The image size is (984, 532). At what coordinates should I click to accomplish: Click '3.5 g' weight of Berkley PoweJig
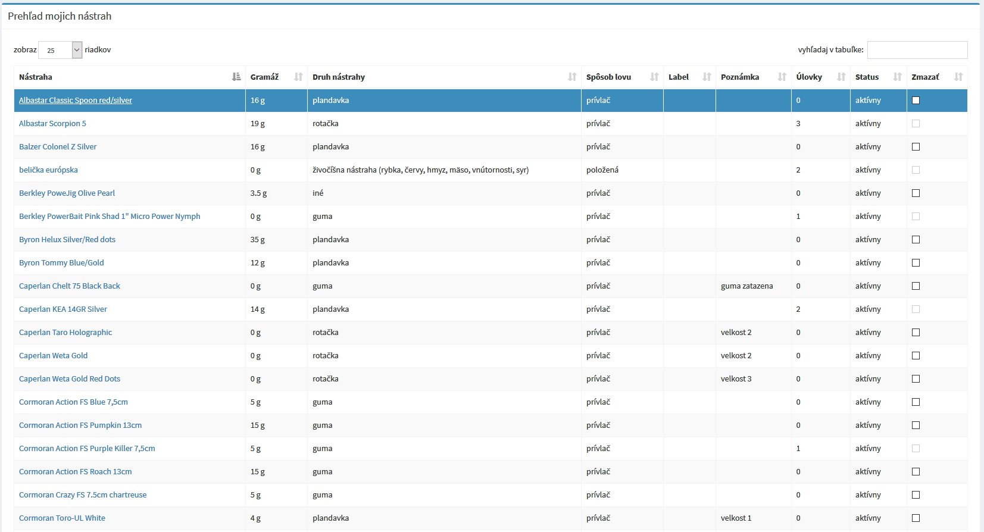coord(258,193)
